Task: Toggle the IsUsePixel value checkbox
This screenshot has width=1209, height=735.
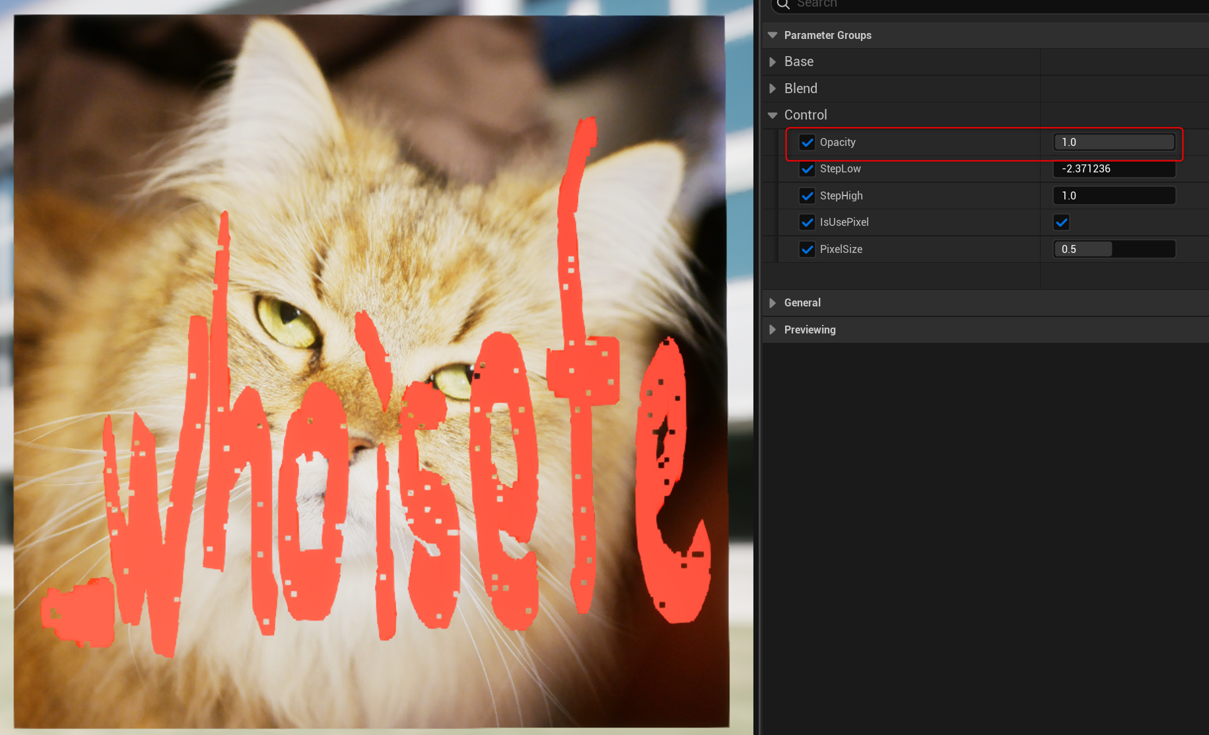Action: pyautogui.click(x=1061, y=223)
